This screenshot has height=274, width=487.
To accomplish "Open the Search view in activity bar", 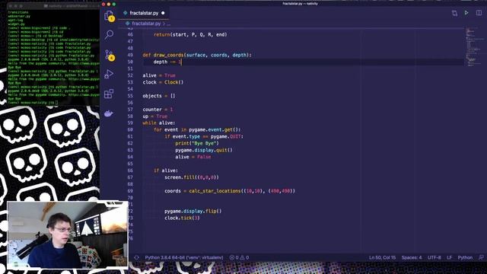I will (109, 34).
